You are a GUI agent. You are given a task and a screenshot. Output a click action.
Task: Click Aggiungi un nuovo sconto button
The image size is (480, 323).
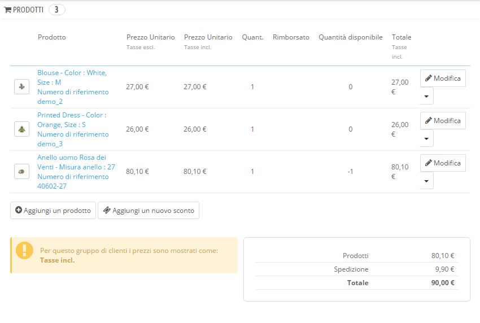coord(149,211)
